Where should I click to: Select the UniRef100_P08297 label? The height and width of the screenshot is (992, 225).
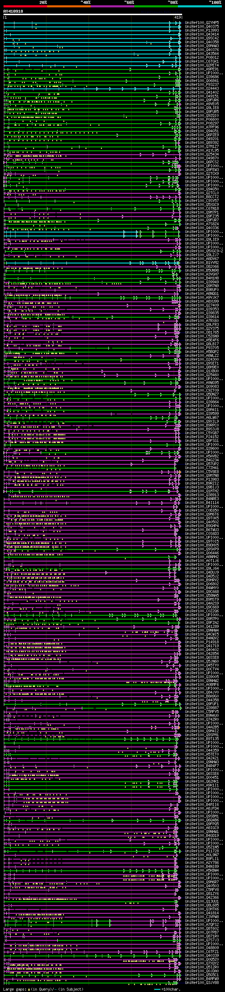[202, 123]
